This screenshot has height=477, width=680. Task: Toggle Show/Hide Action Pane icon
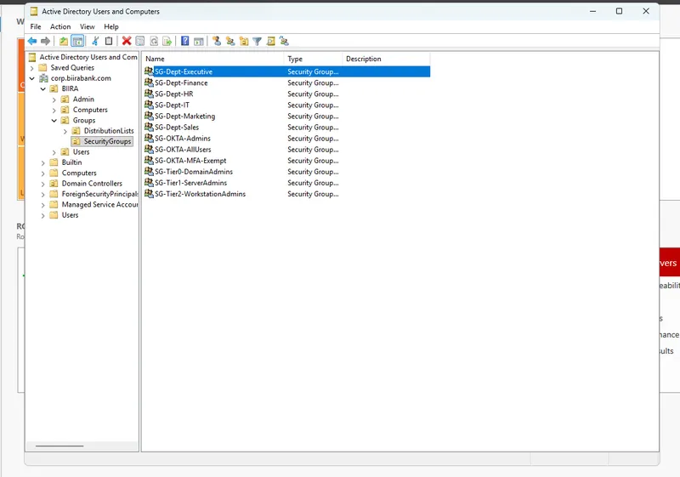coord(199,41)
